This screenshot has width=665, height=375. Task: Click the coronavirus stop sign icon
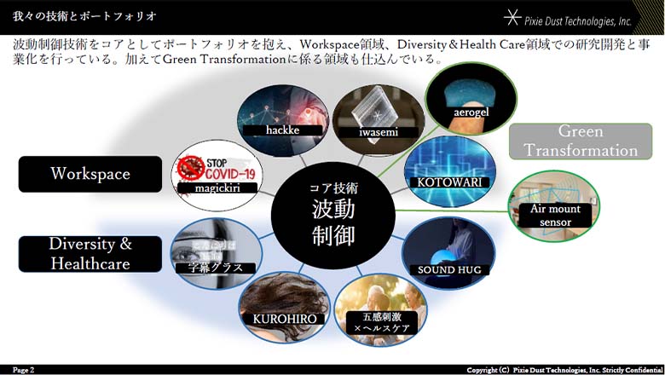coord(191,168)
